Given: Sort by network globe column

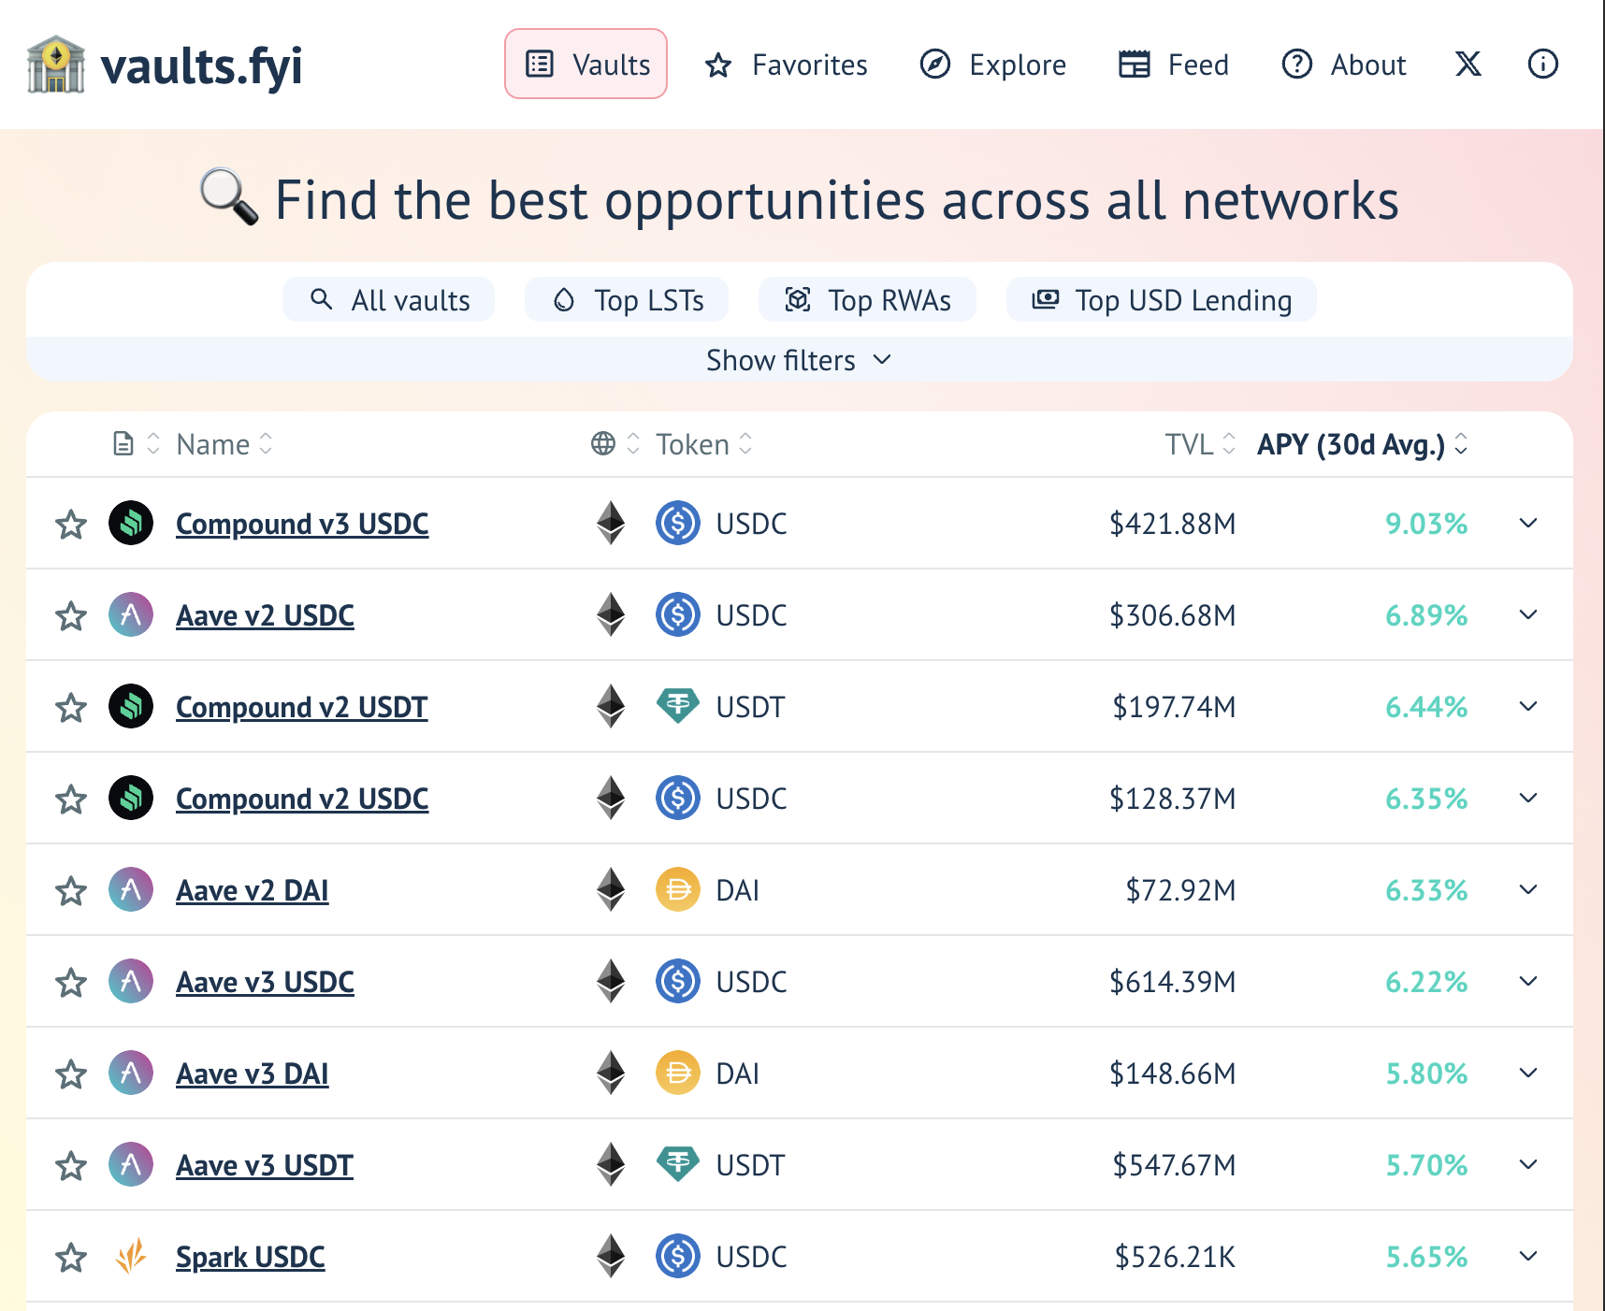Looking at the screenshot, I should tap(615, 443).
